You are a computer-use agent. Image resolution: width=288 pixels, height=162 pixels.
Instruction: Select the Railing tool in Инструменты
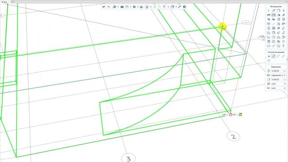tap(269, 24)
